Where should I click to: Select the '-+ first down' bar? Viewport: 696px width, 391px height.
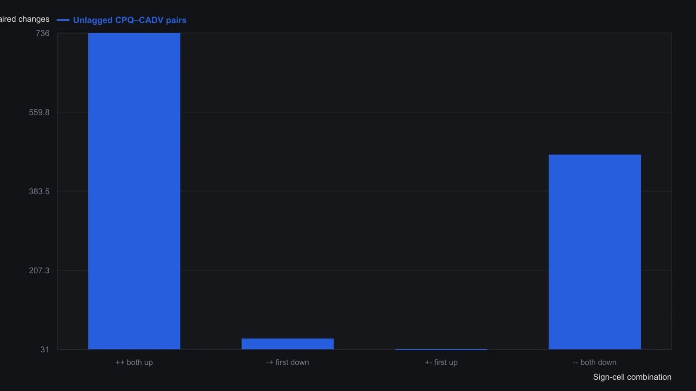tap(288, 344)
